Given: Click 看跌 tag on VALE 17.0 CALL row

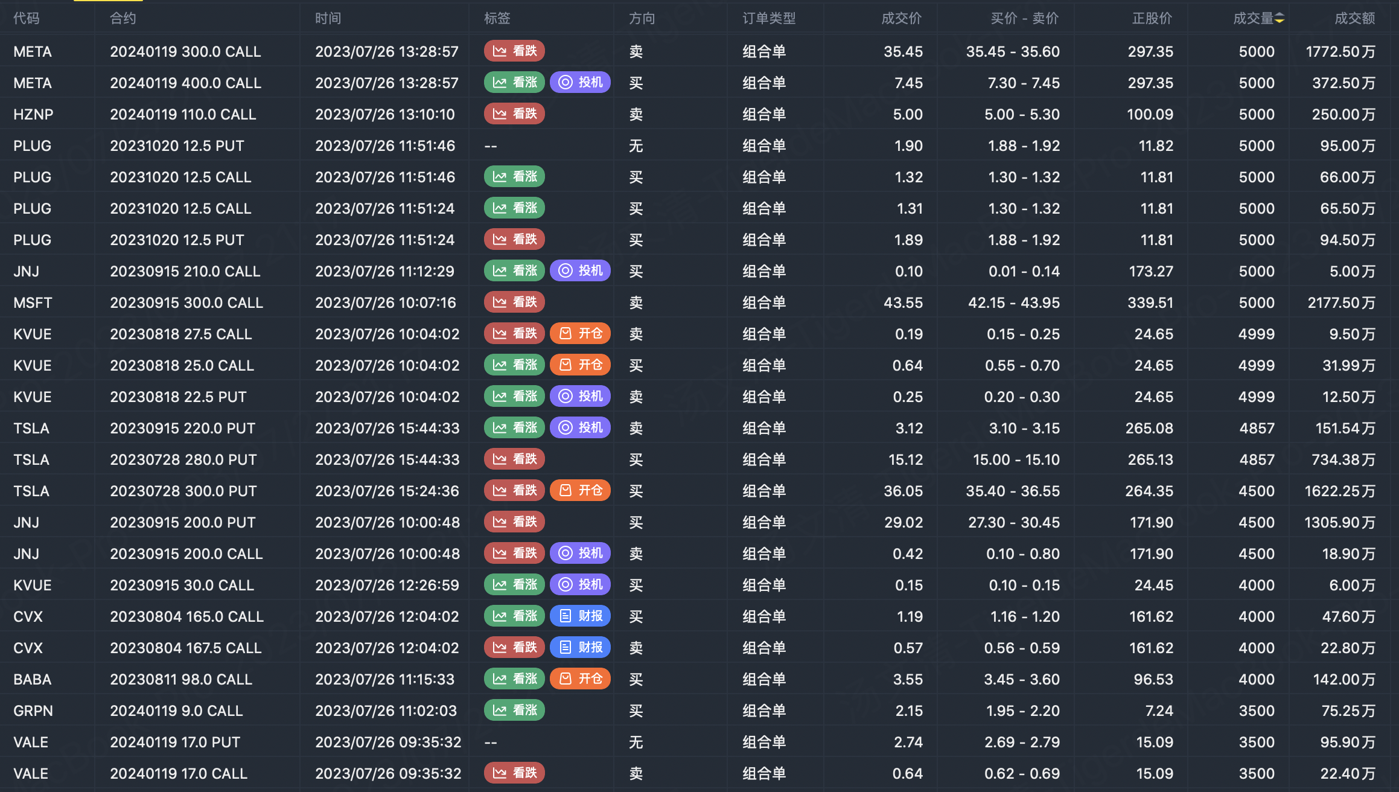Looking at the screenshot, I should [514, 773].
